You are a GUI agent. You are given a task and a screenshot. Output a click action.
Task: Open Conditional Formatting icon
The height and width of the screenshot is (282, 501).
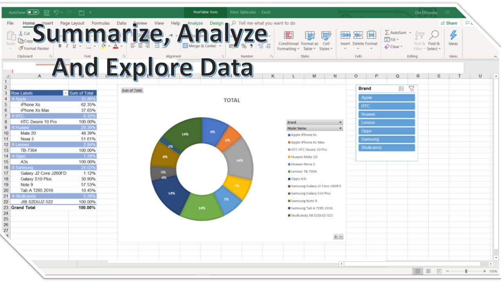(x=288, y=36)
